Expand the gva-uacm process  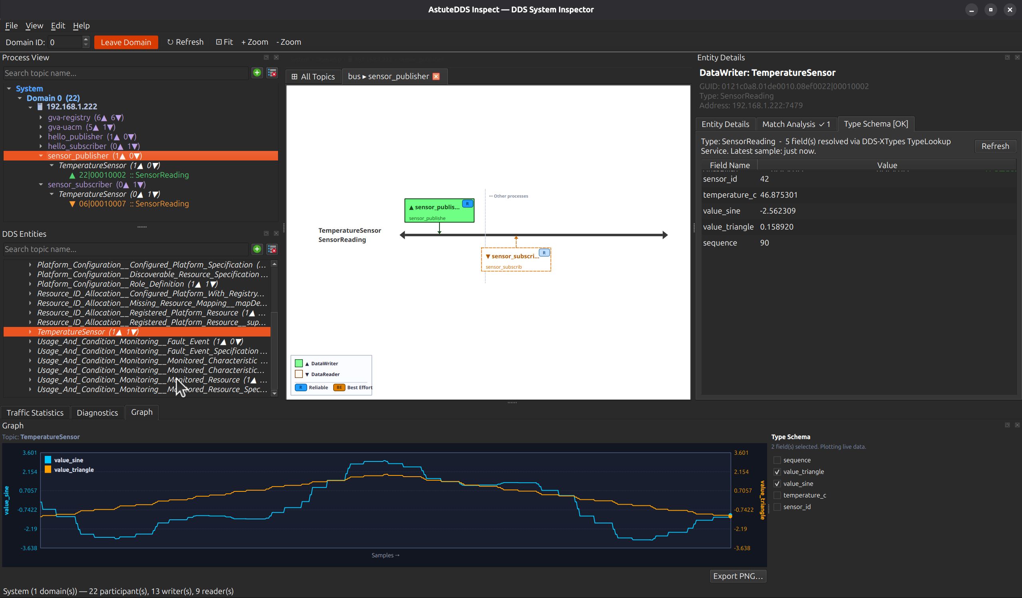coord(41,127)
